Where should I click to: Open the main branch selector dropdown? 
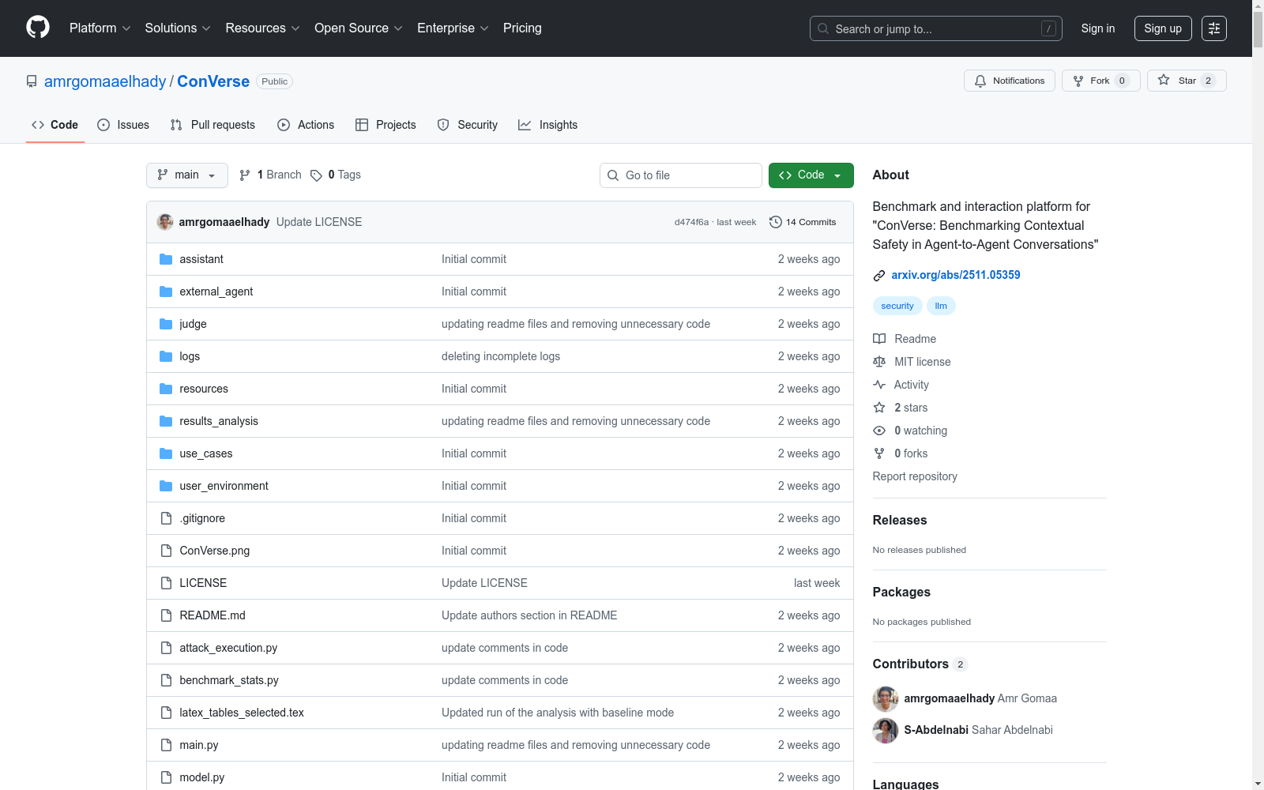pyautogui.click(x=187, y=175)
